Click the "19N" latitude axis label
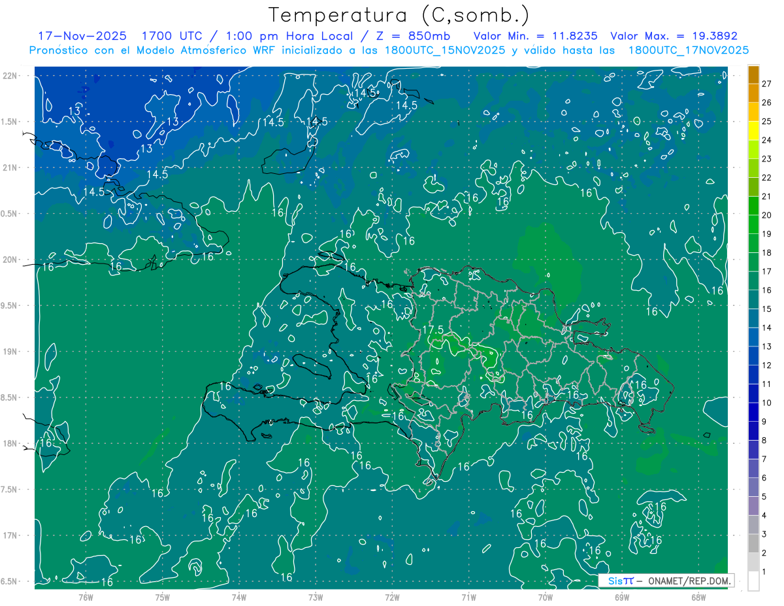Viewport: 784px width, 606px height. [x=10, y=352]
